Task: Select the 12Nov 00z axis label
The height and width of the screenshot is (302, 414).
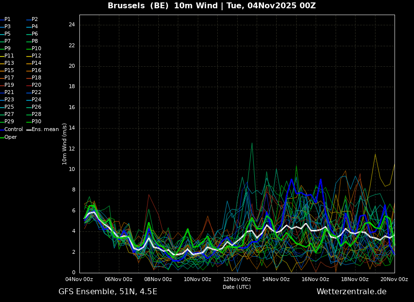Action: [x=237, y=280]
